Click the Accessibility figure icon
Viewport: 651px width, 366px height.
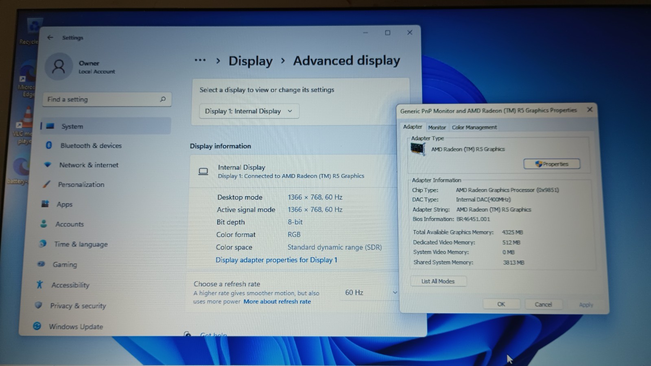pos(39,285)
